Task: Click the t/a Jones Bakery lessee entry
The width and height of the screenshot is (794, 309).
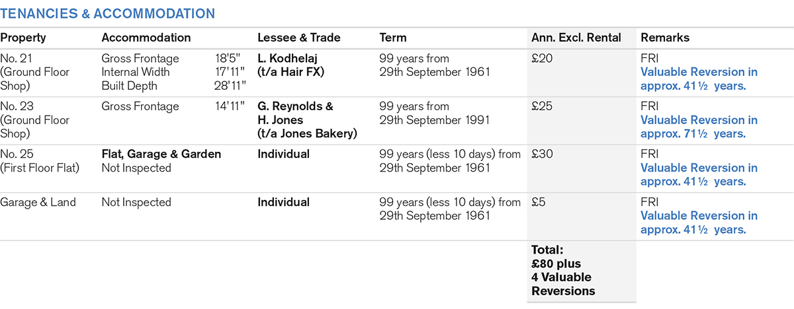Action: [x=306, y=133]
